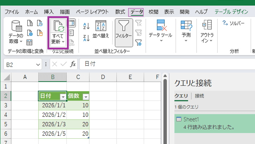Image resolution: width=255 pixels, height=144 pixels.
Task: Open the 並べ替え sort dialog
Action: point(101,30)
